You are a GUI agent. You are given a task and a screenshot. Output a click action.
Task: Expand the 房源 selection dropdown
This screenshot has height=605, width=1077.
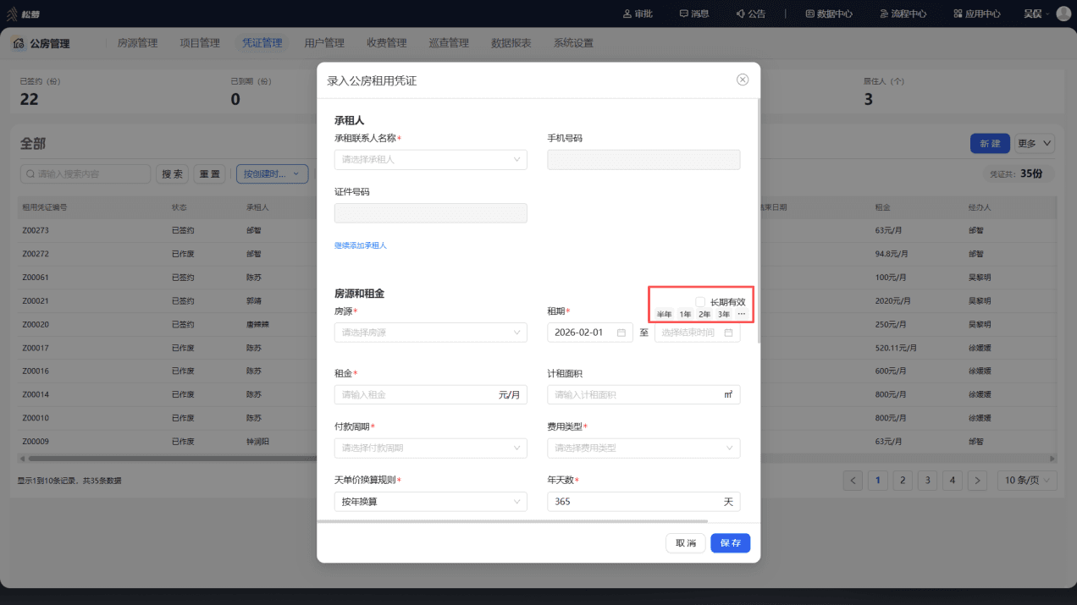[x=431, y=333]
